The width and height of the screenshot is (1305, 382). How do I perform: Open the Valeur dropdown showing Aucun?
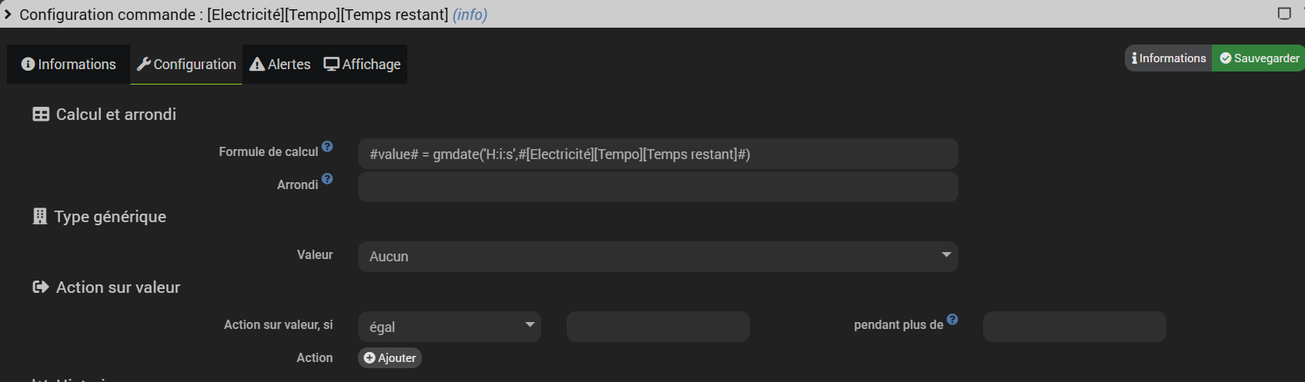point(658,257)
